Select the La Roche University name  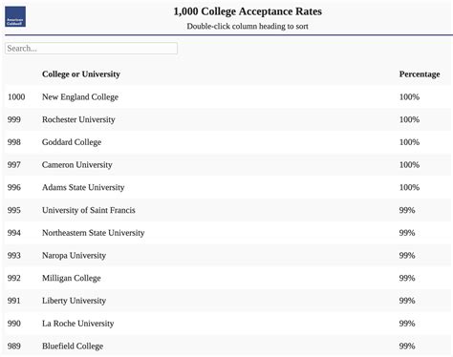[x=78, y=324]
